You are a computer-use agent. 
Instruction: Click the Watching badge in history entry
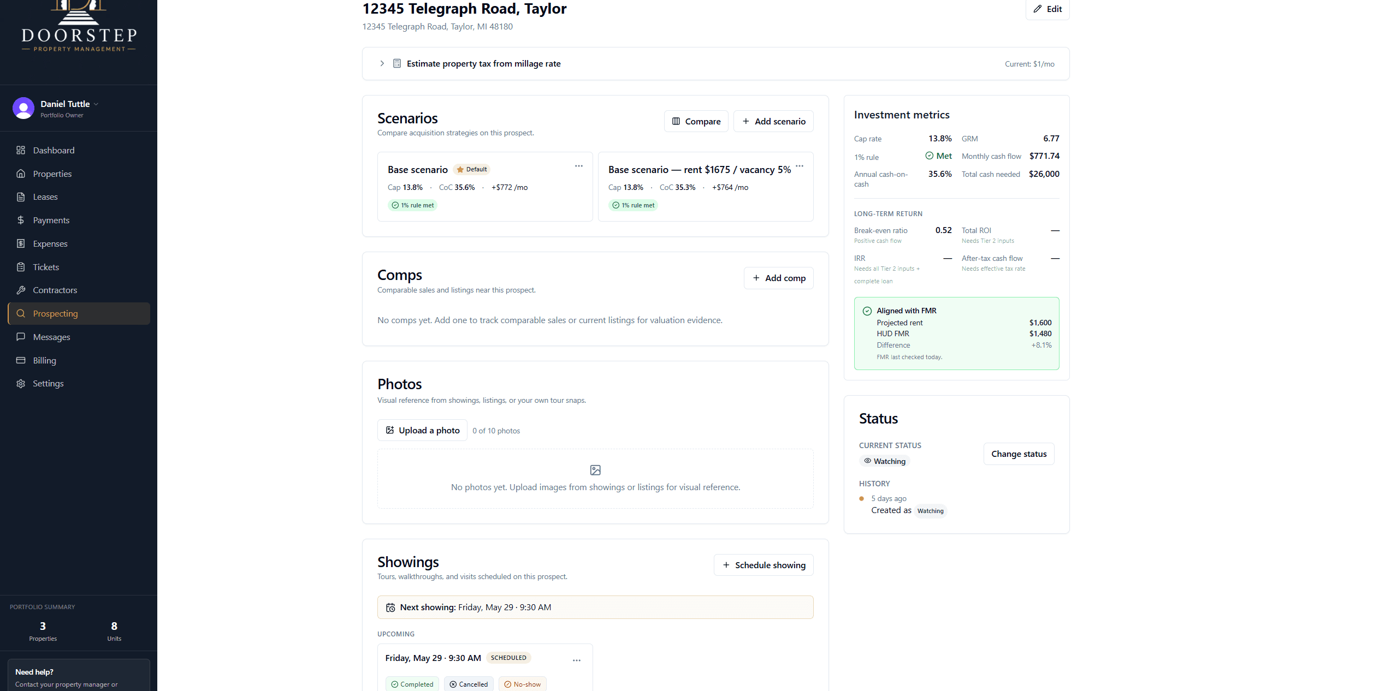coord(930,511)
